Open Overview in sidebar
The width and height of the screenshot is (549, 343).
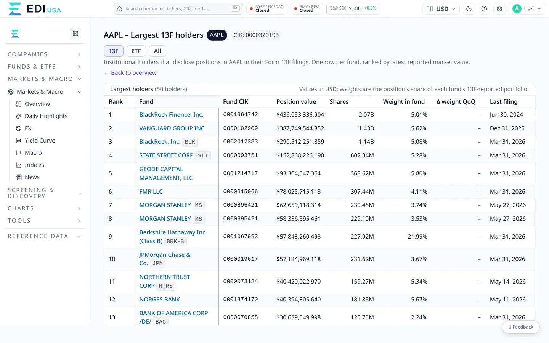point(37,104)
